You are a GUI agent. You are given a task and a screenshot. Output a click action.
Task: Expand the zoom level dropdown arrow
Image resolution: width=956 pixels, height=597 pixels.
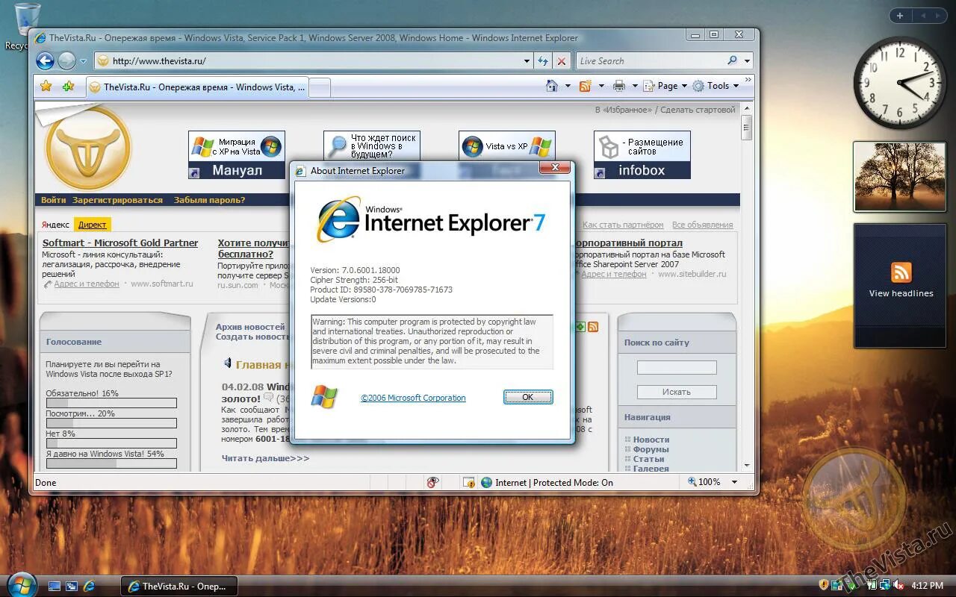[734, 482]
